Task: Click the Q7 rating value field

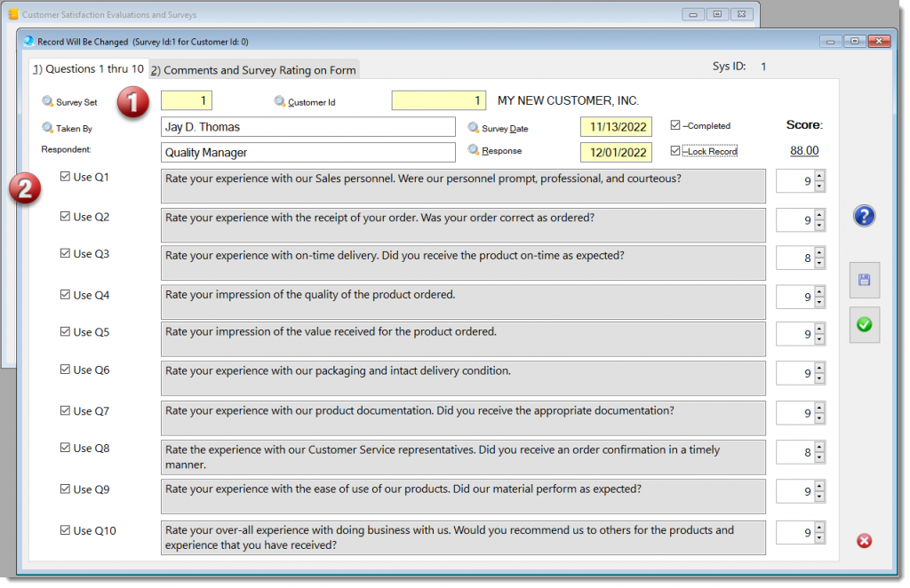Action: [795, 413]
